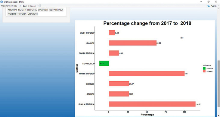
Task: Click the DHALAI TRIPURA bar in chart
Action: pos(152,104)
